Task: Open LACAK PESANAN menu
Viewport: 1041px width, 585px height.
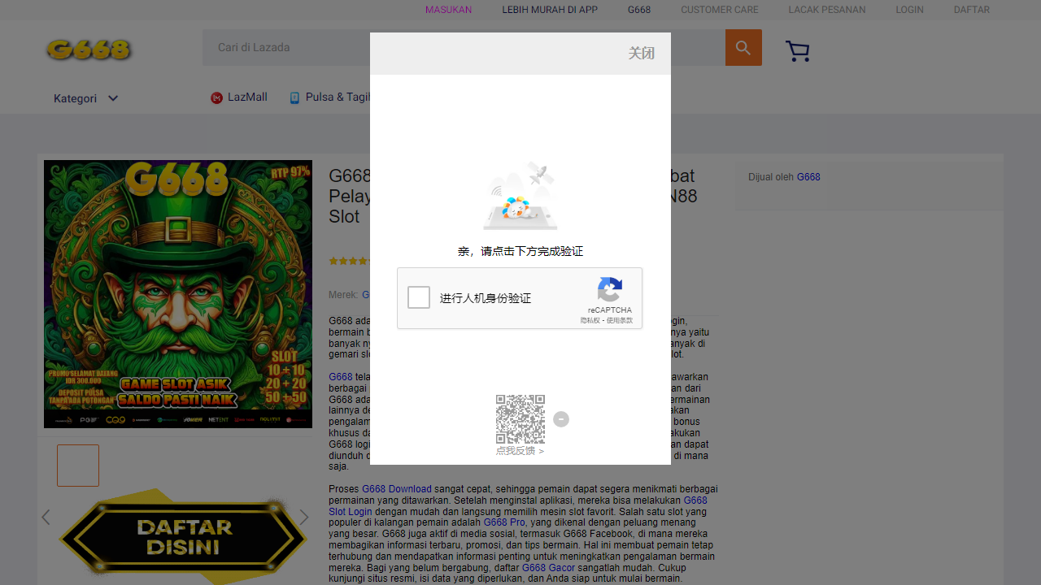Action: click(x=827, y=10)
